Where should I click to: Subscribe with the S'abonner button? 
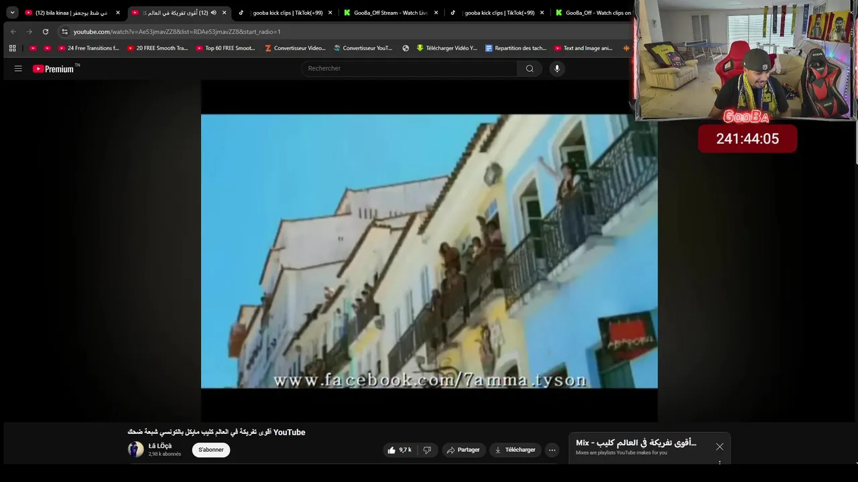click(211, 450)
